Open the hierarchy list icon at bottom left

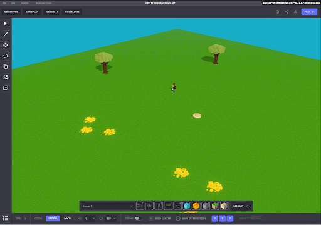[x=6, y=218]
